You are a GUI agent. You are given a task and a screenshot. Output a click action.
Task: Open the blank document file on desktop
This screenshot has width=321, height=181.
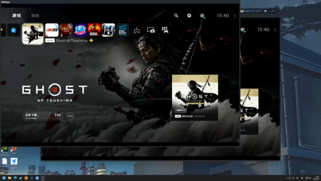click(4, 163)
